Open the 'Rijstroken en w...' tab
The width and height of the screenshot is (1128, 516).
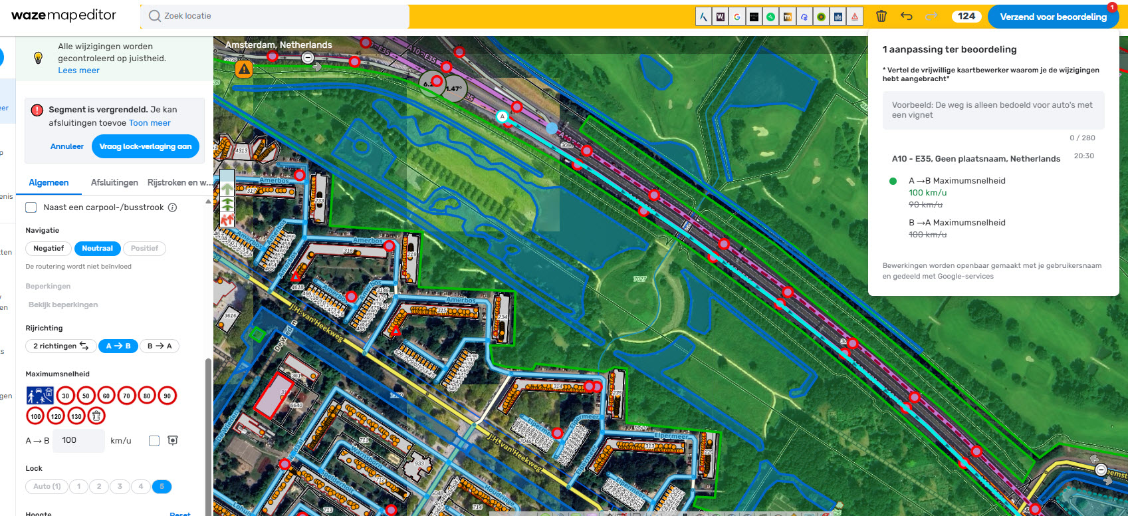pyautogui.click(x=179, y=183)
